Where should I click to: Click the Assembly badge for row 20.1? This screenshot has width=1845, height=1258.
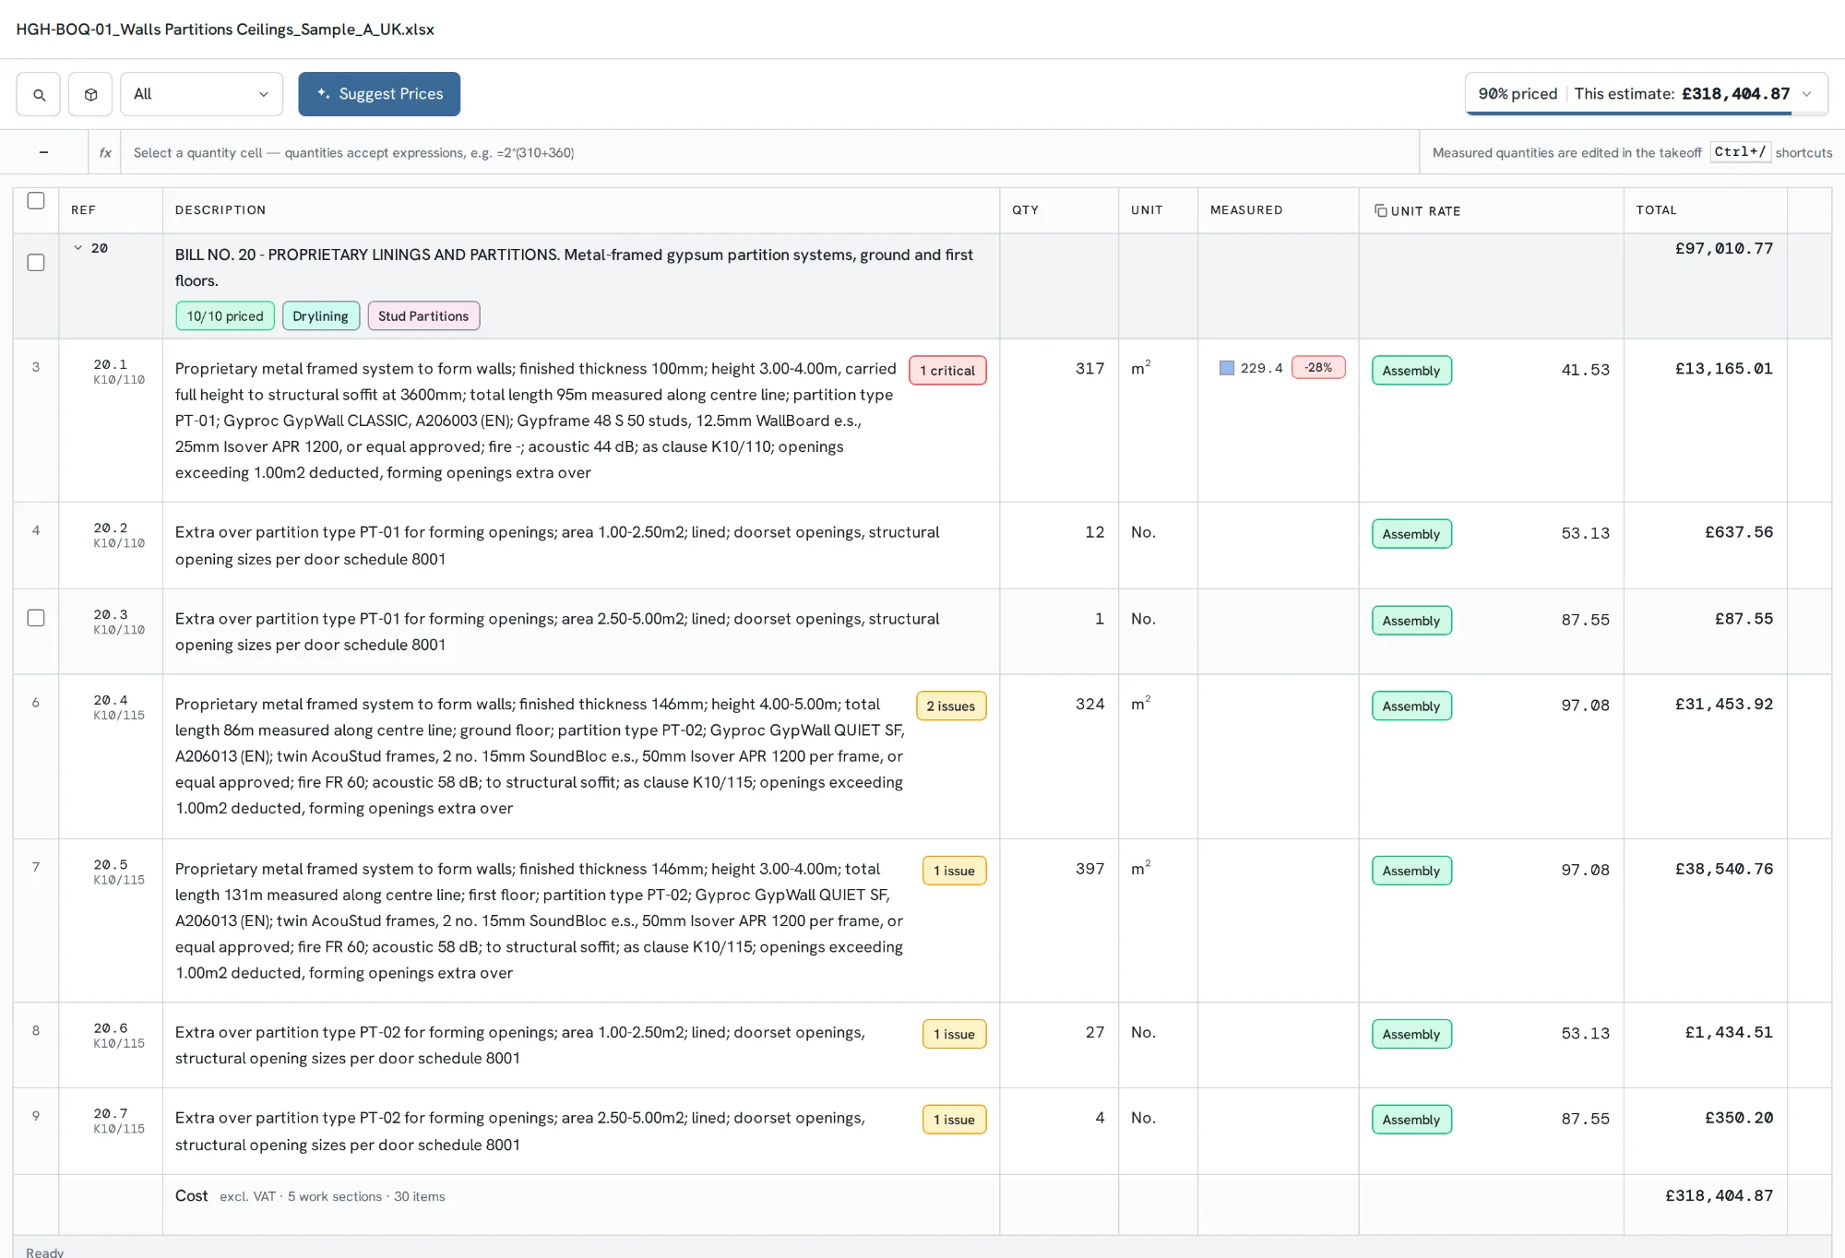[1411, 371]
